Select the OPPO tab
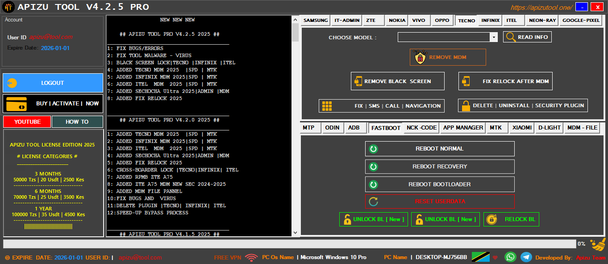 click(442, 20)
